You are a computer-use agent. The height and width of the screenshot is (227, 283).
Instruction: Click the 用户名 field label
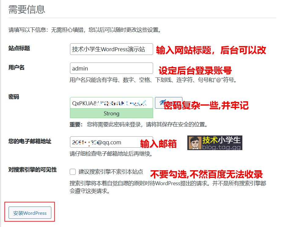pyautogui.click(x=17, y=68)
